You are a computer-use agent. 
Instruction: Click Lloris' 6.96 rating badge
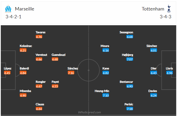click(170, 73)
